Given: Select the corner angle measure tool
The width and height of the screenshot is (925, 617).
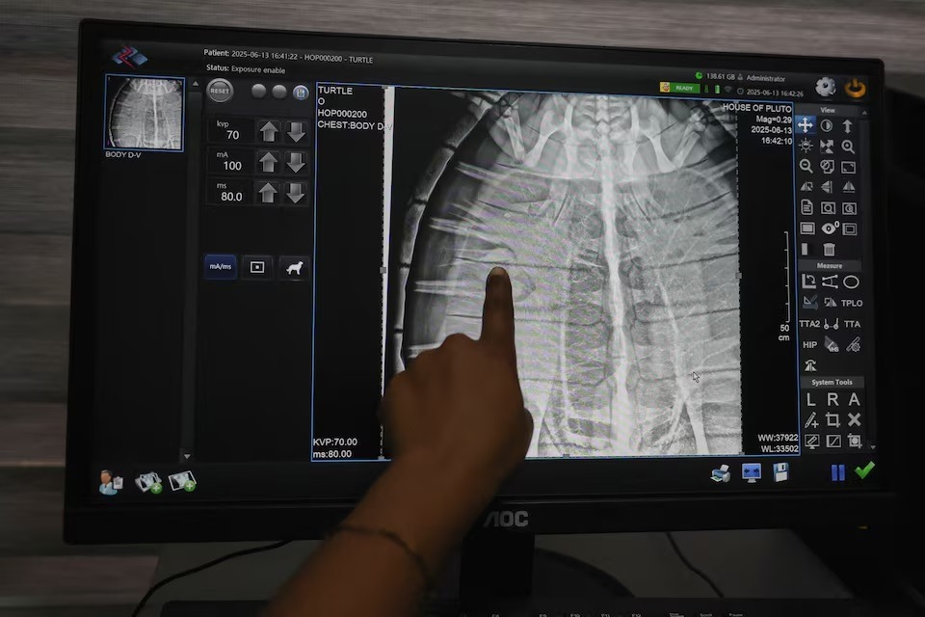Looking at the screenshot, I should coord(808,282).
